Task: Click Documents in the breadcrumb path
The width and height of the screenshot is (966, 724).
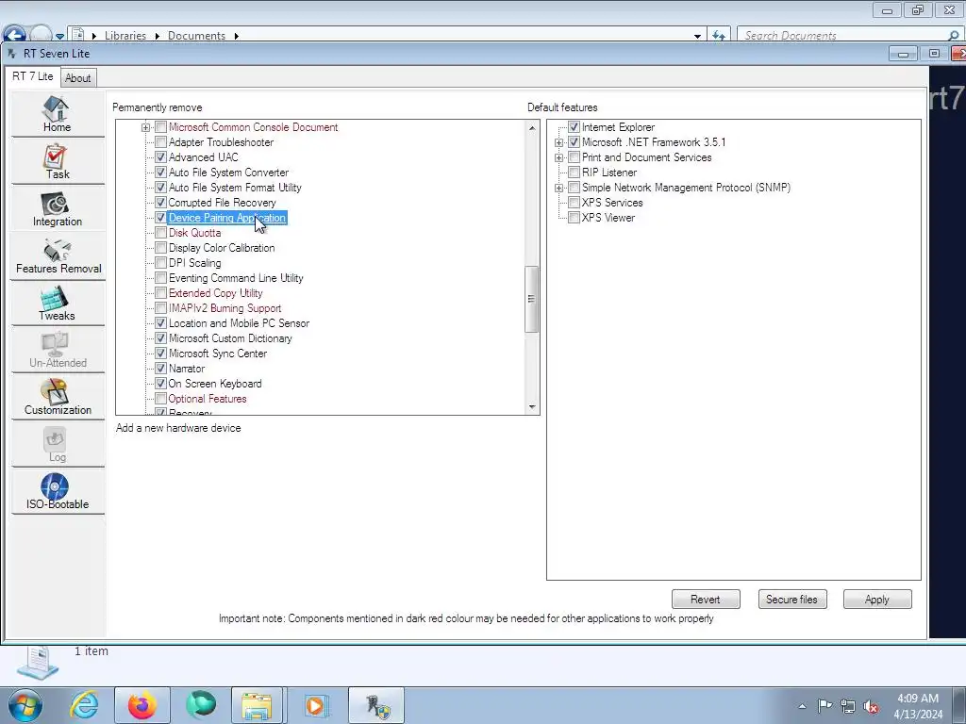Action: (196, 36)
